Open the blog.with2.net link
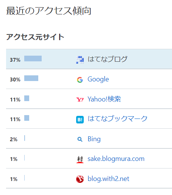 click(x=108, y=179)
